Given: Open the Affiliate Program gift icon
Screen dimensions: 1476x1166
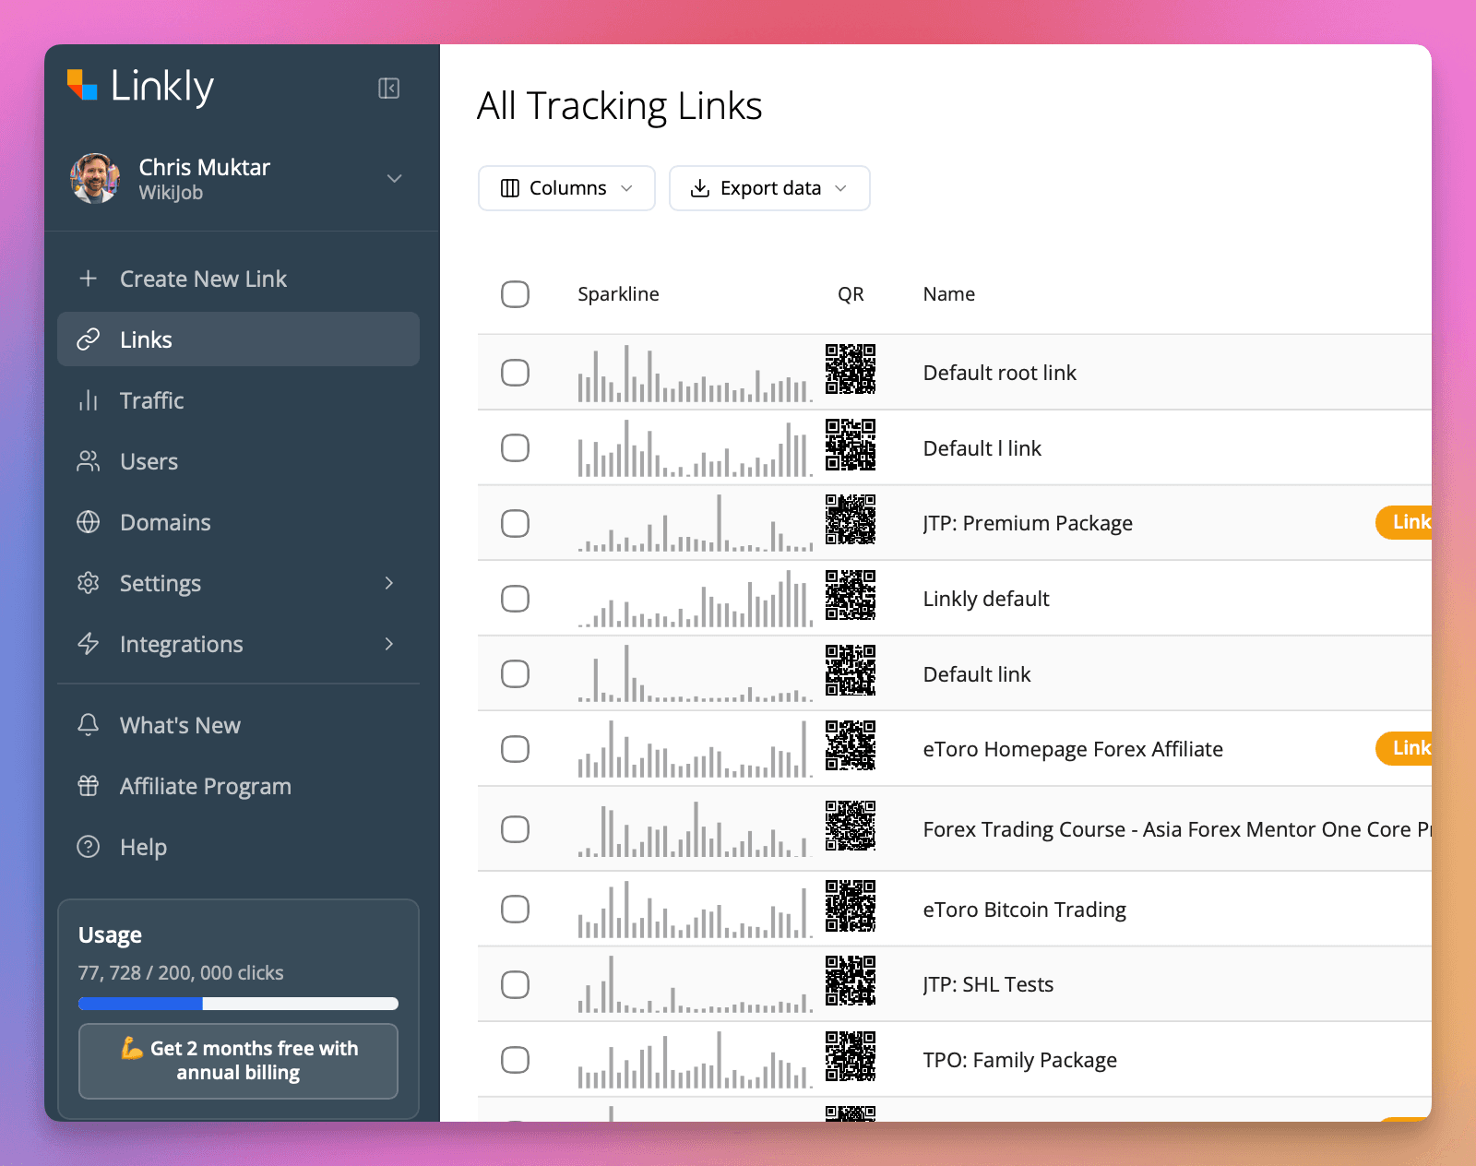Looking at the screenshot, I should [88, 786].
